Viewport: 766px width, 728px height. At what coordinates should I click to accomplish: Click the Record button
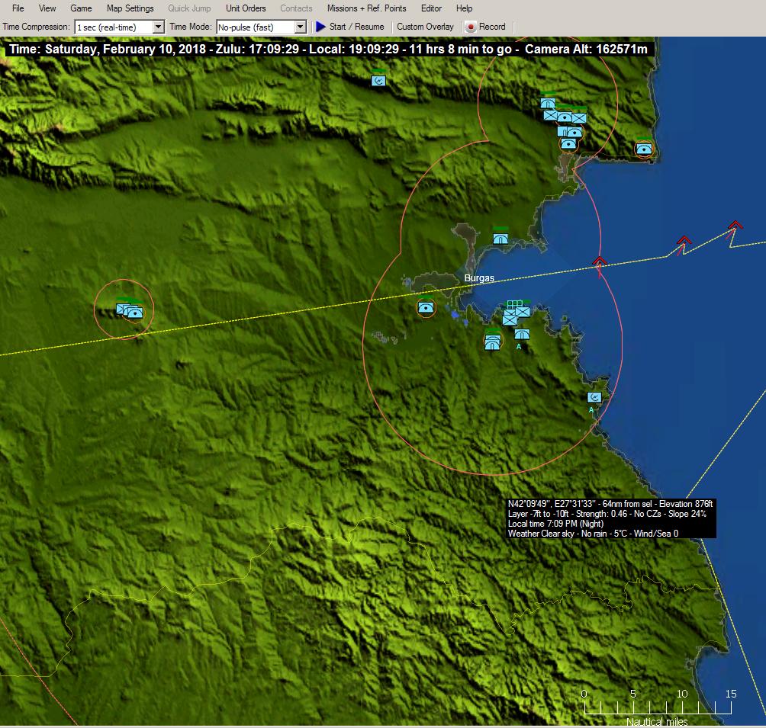(485, 27)
